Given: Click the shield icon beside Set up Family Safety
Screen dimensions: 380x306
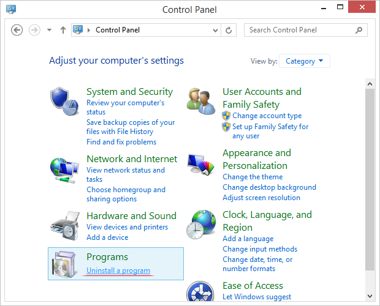Looking at the screenshot, I should (x=226, y=127).
